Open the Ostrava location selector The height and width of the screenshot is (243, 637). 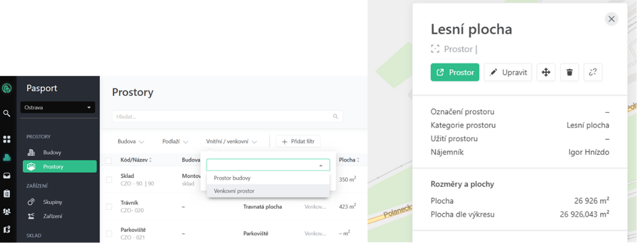(58, 108)
